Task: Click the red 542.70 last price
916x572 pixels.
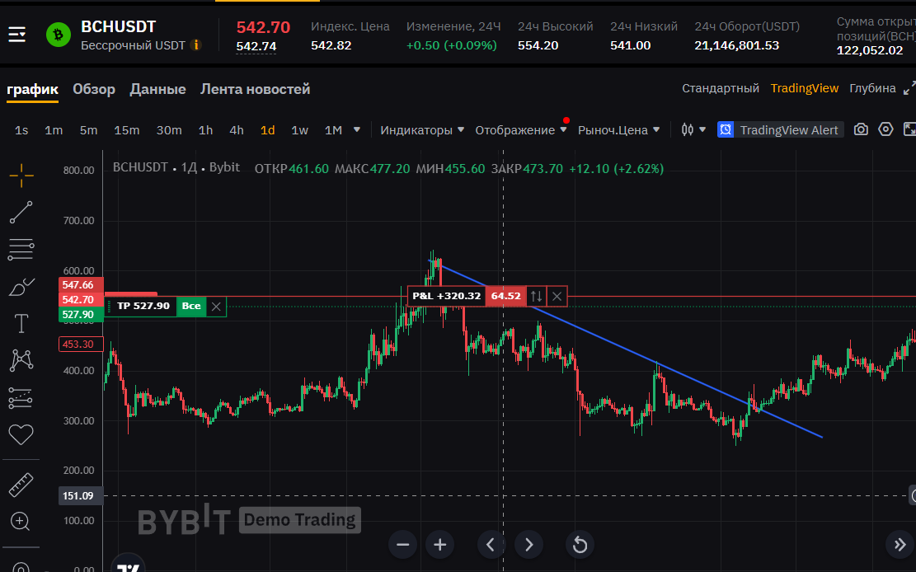Action: tap(264, 27)
